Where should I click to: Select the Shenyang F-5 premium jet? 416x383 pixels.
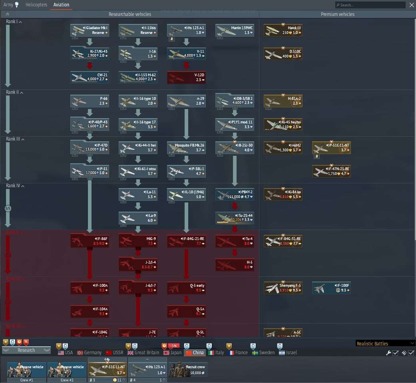click(x=283, y=288)
